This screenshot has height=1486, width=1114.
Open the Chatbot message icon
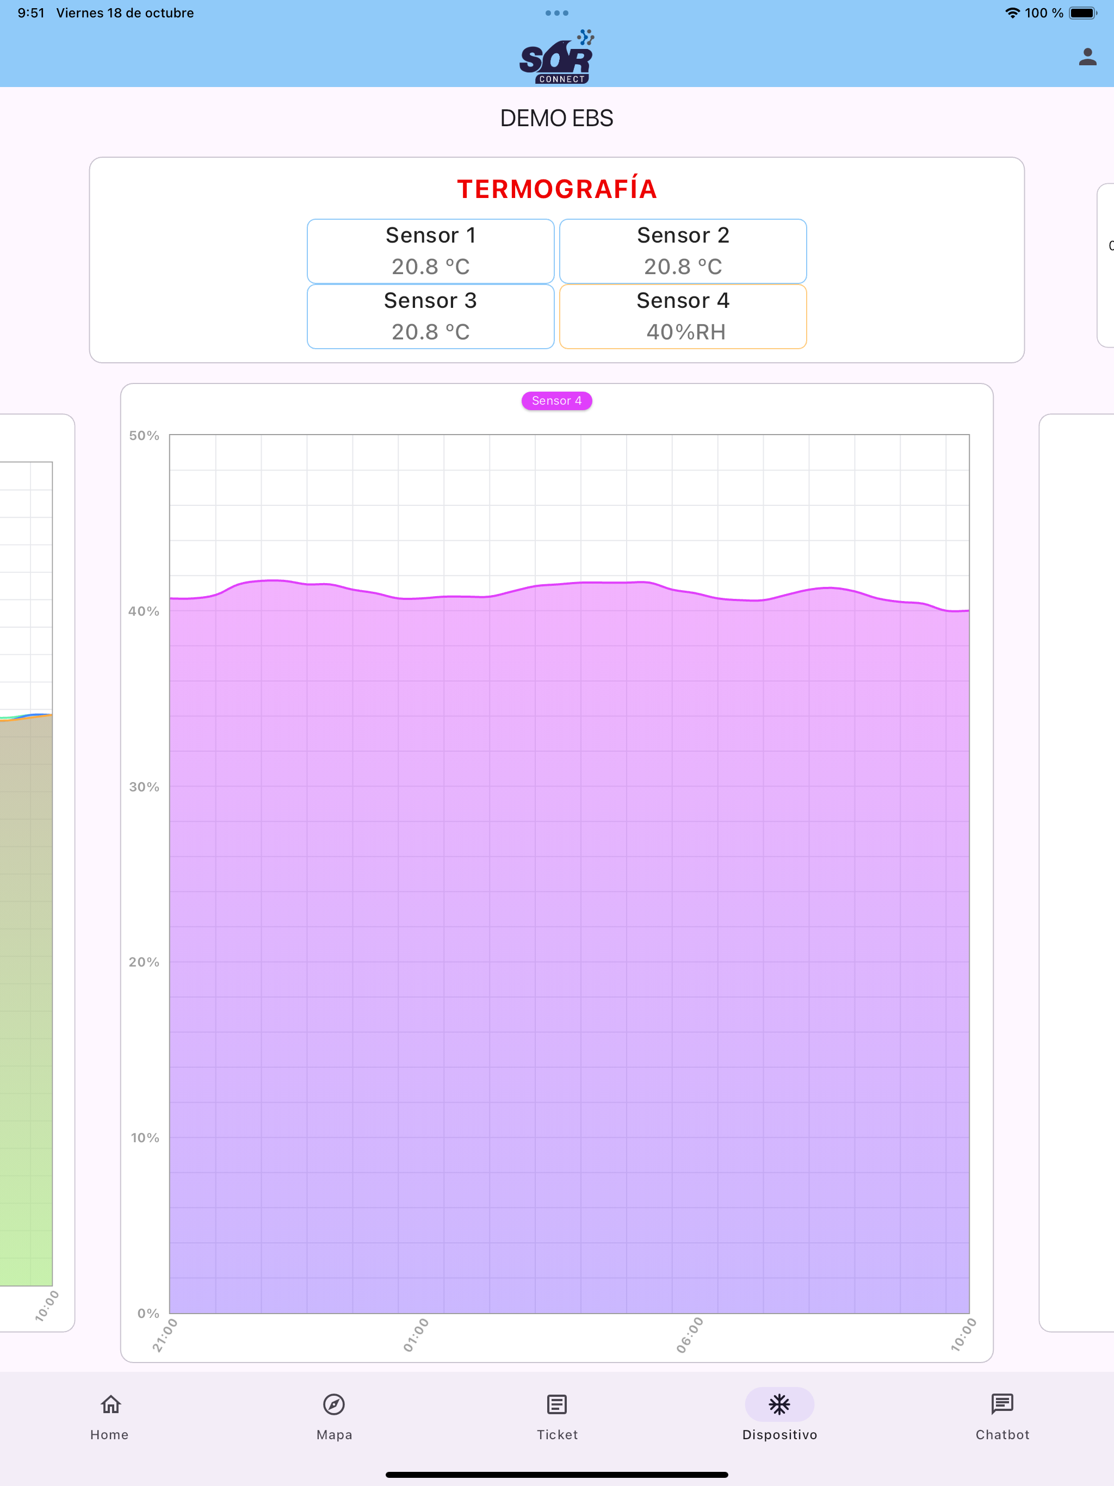(1002, 1404)
